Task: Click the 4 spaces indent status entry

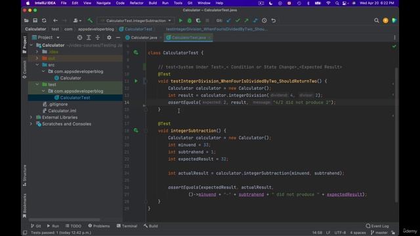Action: [x=358, y=233]
